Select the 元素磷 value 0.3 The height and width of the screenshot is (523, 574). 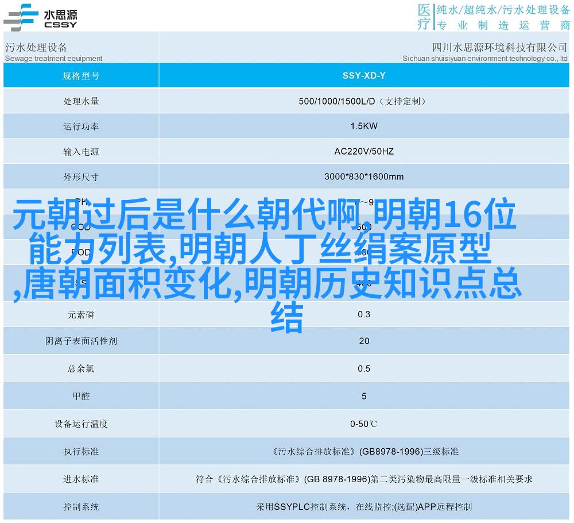(364, 314)
